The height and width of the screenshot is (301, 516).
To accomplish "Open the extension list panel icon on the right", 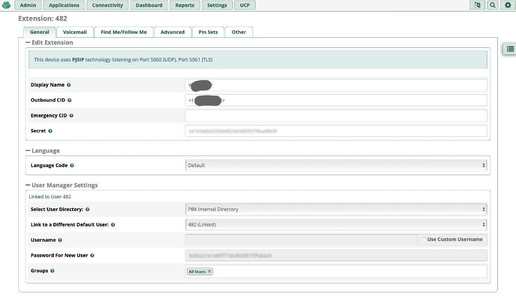I will tap(509, 49).
